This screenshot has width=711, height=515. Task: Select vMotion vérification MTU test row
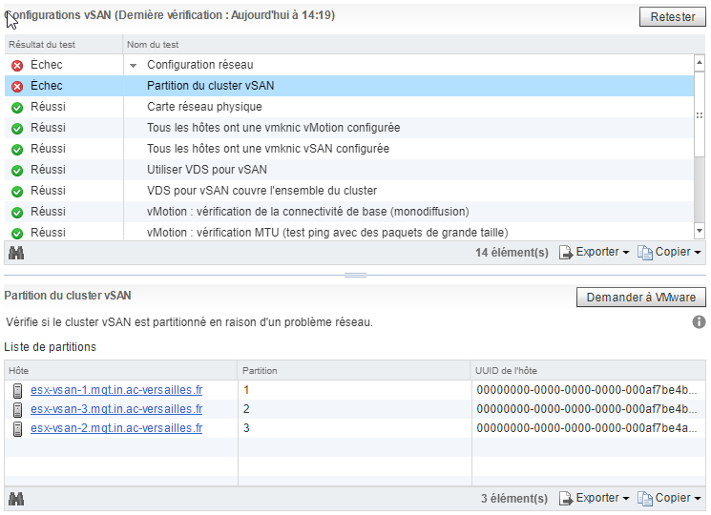pos(349,233)
